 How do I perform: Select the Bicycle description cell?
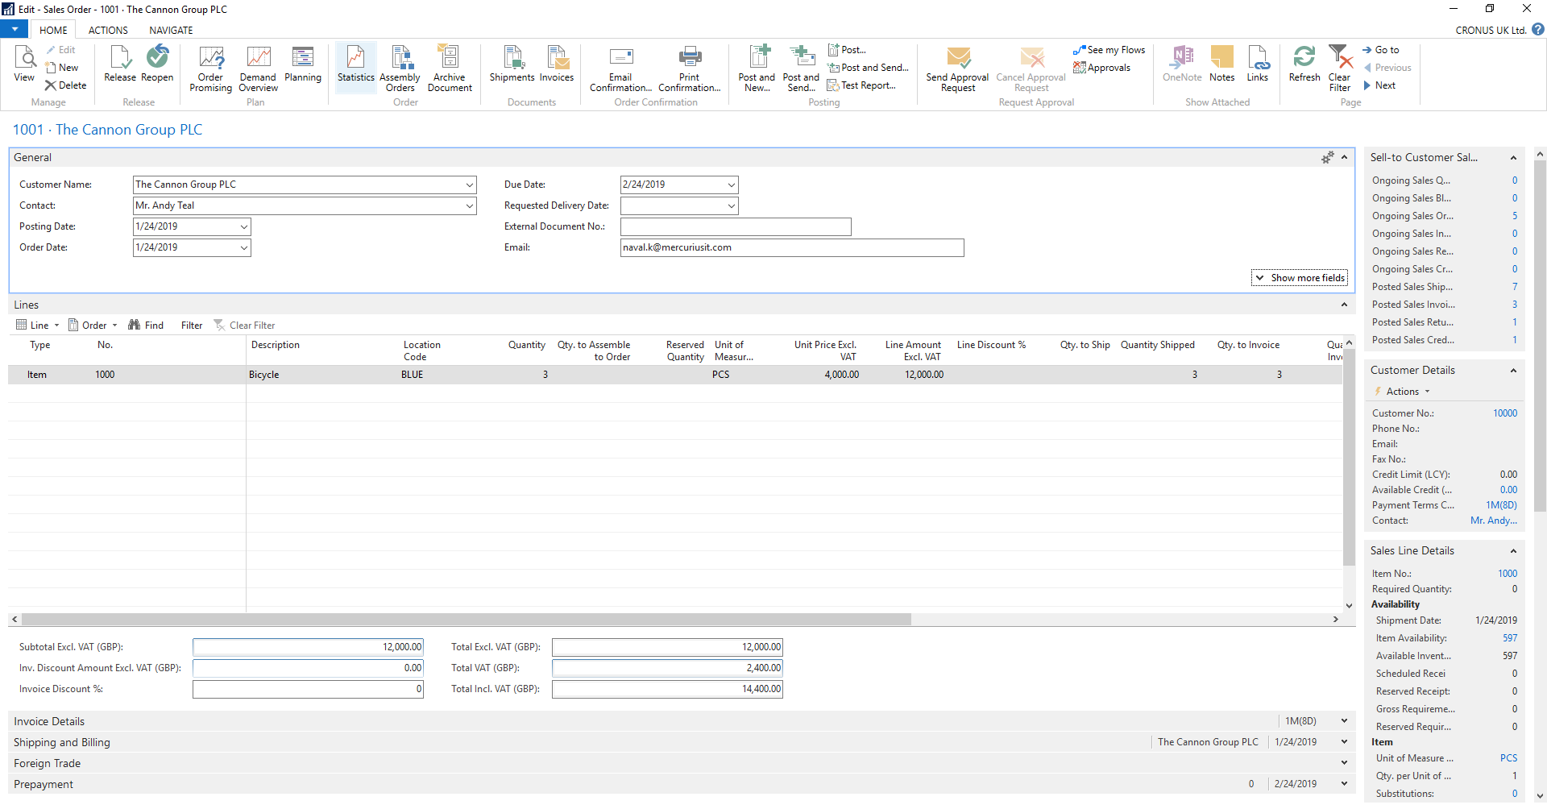point(324,374)
